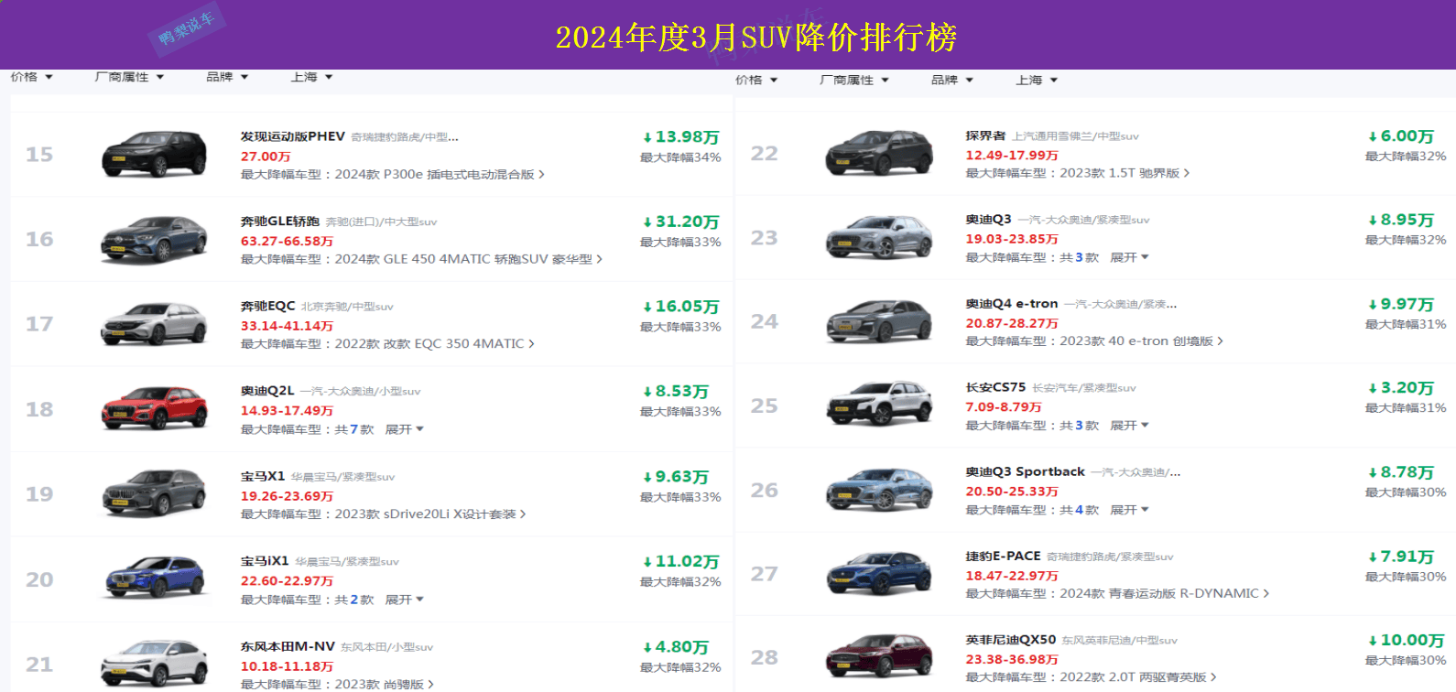Click the 6.00万 price drop figure
The image size is (1456, 692).
coord(1401,136)
